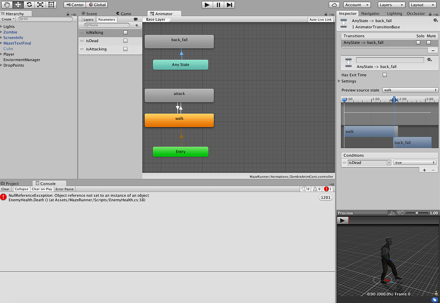Select the Scale tool

pos(41,4)
